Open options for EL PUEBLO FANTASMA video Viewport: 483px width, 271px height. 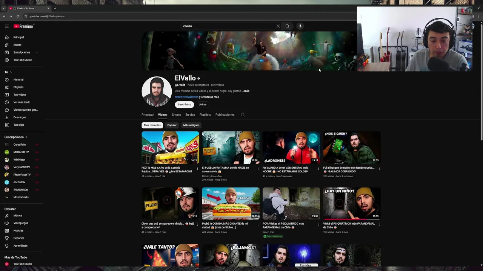[x=258, y=168]
